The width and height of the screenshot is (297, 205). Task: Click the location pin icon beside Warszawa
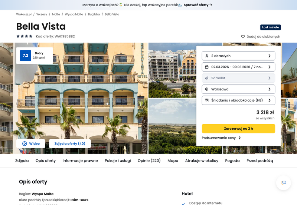pyautogui.click(x=207, y=89)
